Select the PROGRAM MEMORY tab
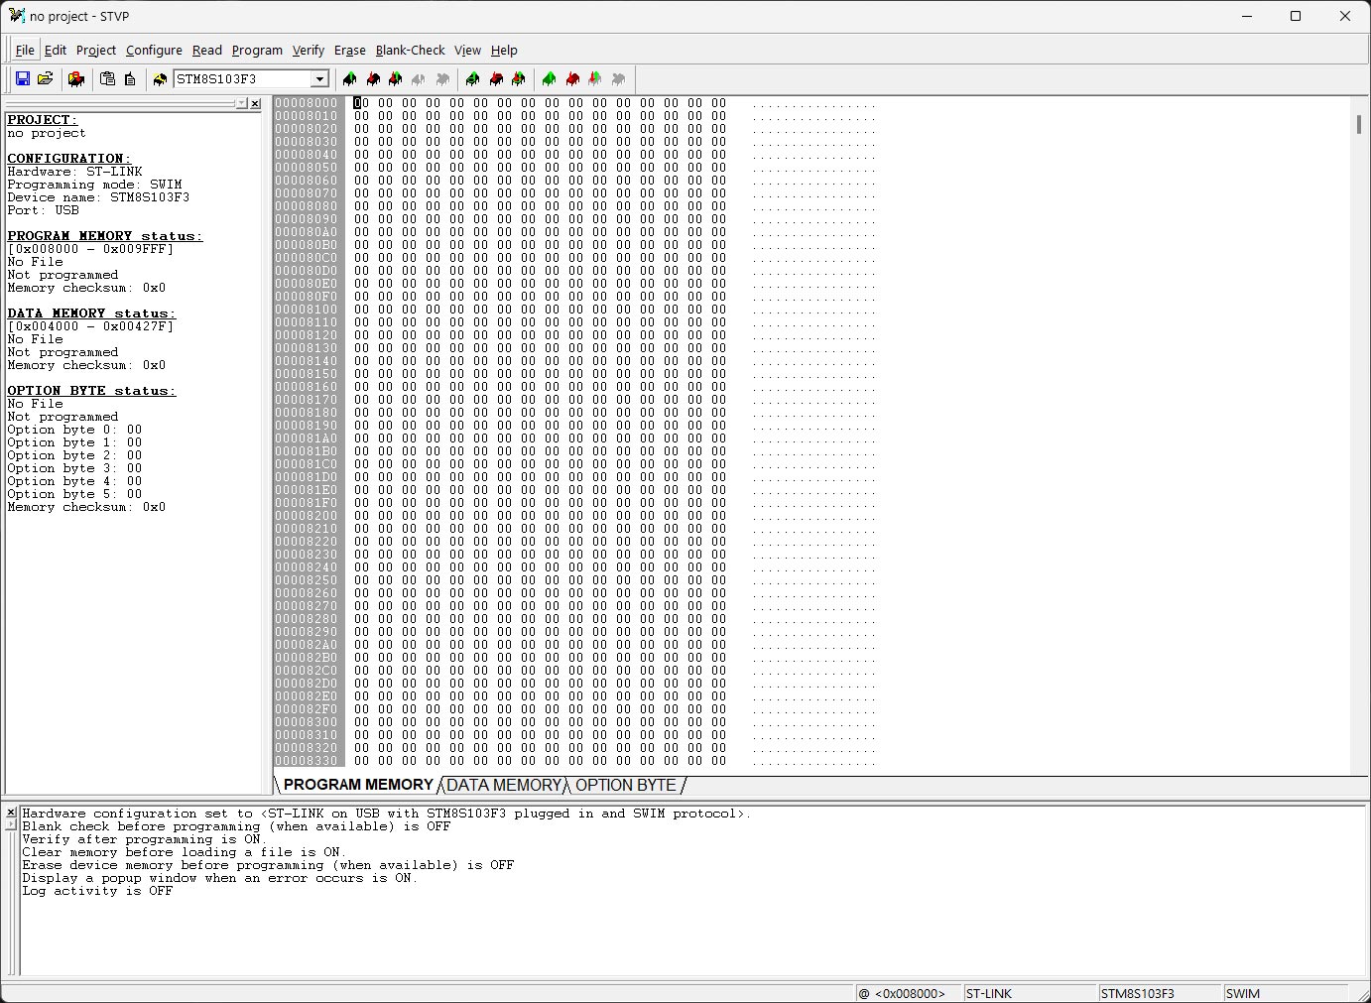This screenshot has height=1003, width=1371. point(358,785)
